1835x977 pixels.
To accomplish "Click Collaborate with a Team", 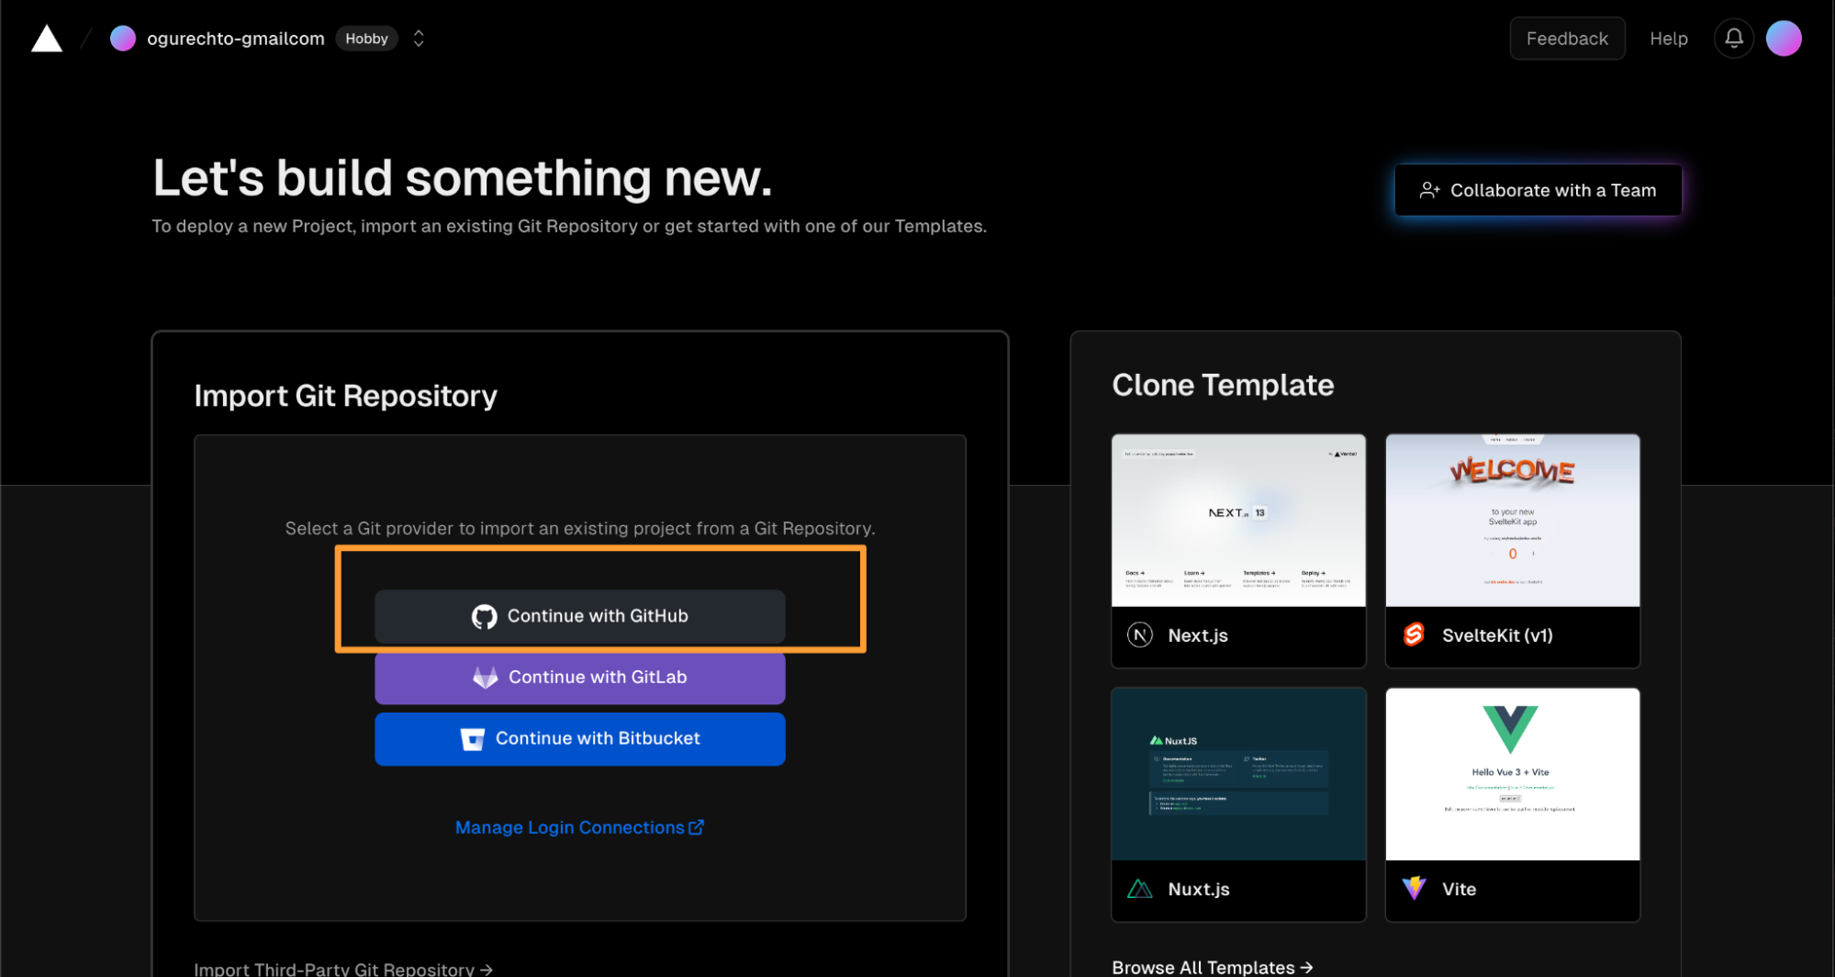I will [1537, 190].
